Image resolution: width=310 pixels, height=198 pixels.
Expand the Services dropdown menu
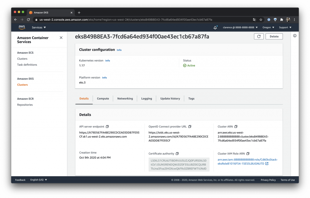[x=39, y=28]
